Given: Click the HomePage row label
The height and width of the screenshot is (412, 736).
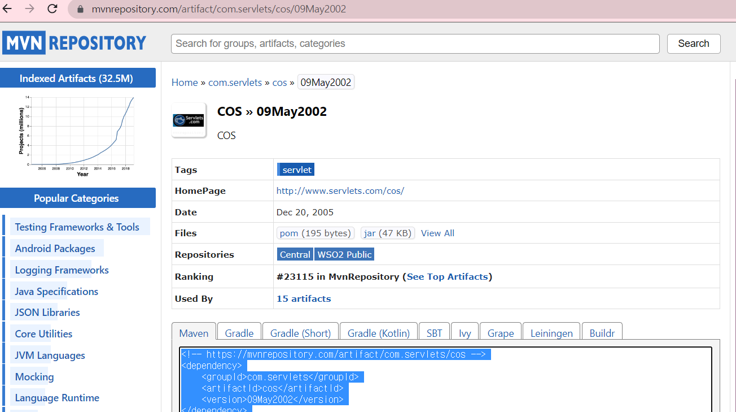Looking at the screenshot, I should click(200, 191).
